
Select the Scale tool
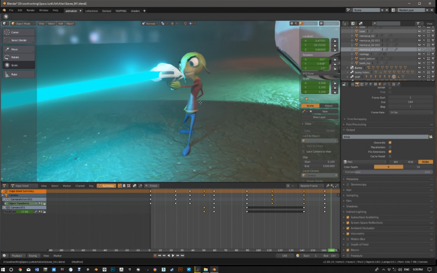pos(19,65)
